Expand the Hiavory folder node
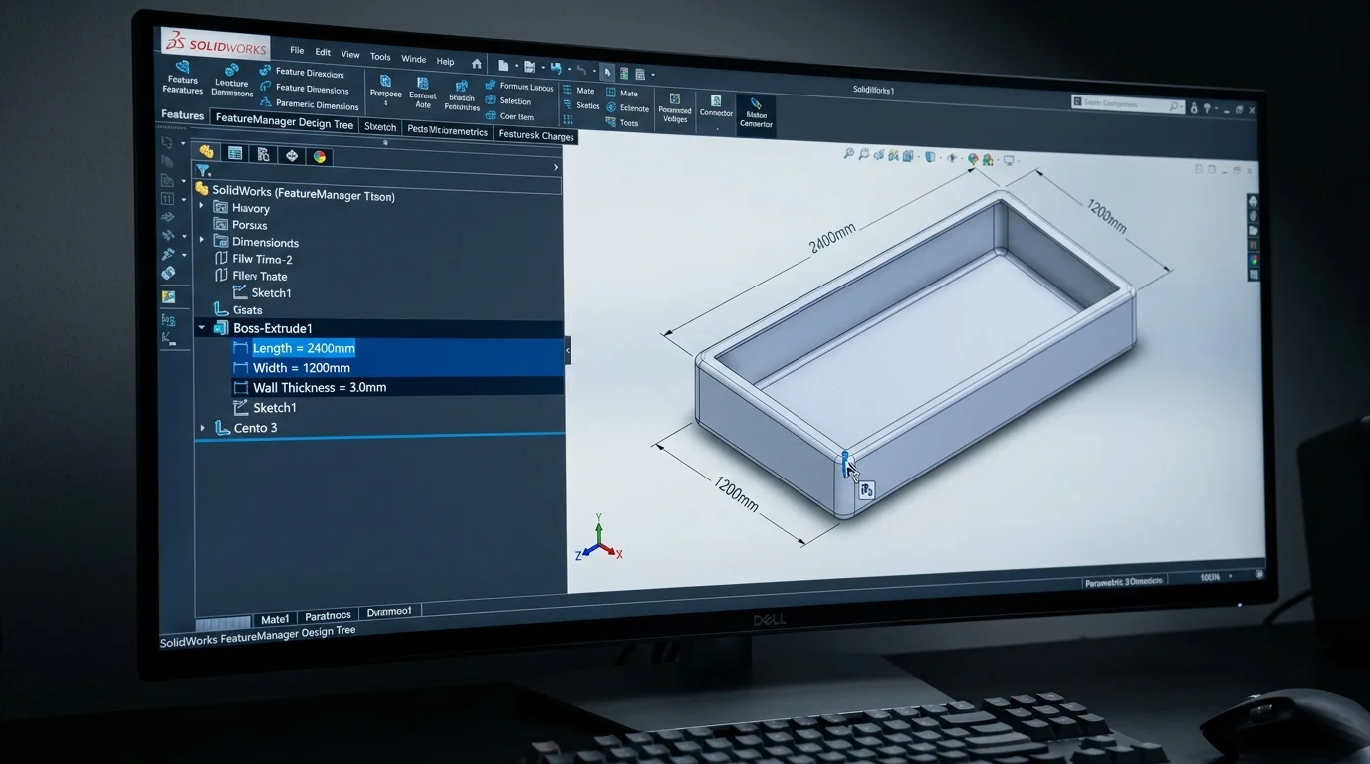Image resolution: width=1370 pixels, height=764 pixels. point(201,206)
